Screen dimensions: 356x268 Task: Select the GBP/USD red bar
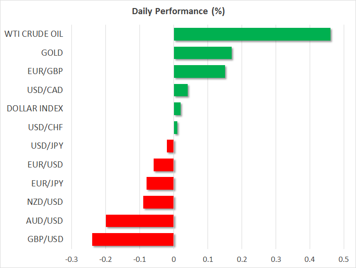pos(133,239)
